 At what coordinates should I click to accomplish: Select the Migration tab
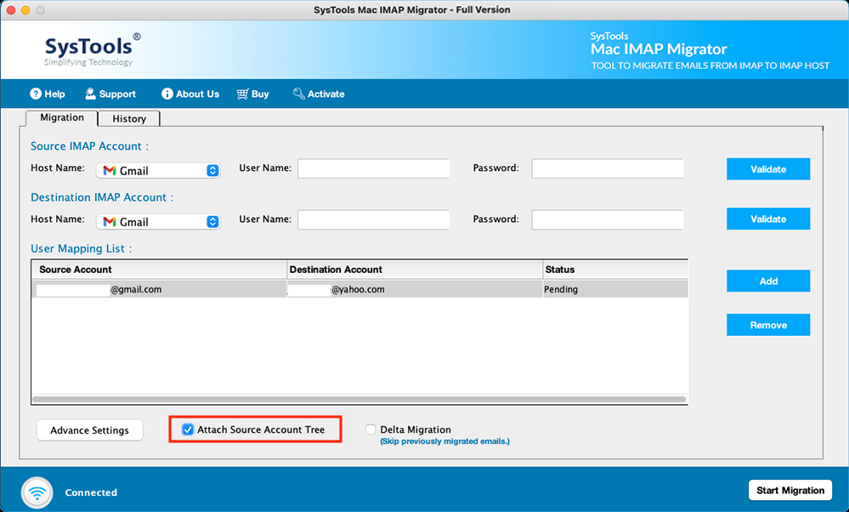[62, 117]
